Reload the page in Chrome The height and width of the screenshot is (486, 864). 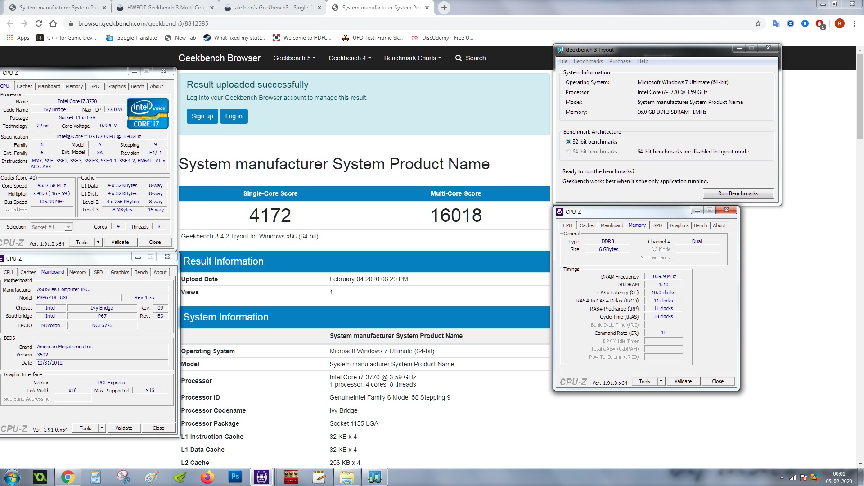pos(39,23)
